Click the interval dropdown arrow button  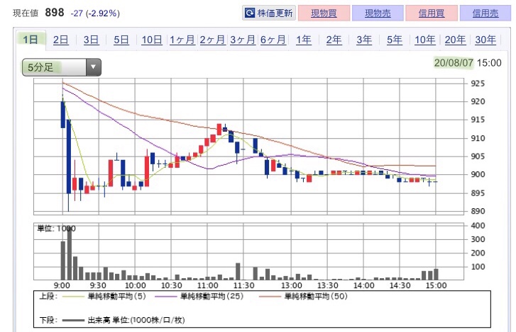(94, 67)
